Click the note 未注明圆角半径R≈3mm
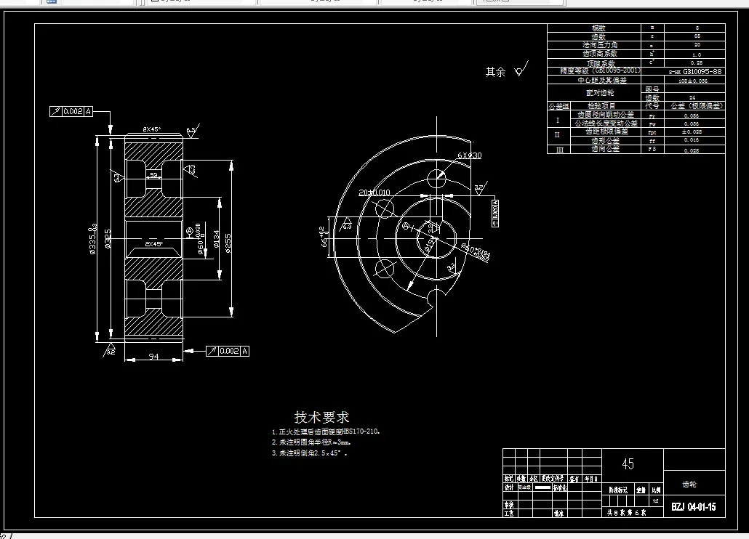The height and width of the screenshot is (539, 749). pos(311,442)
